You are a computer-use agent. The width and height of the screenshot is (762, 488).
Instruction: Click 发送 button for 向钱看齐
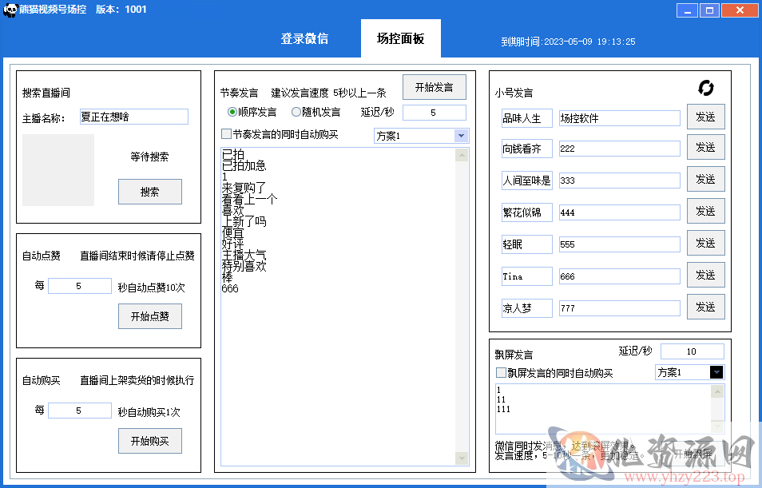pyautogui.click(x=705, y=147)
